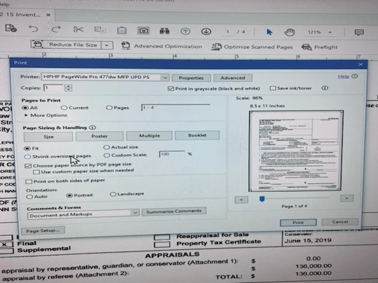This screenshot has height=283, width=378.
Task: Click previous page arrow under preview
Action: coord(242,200)
